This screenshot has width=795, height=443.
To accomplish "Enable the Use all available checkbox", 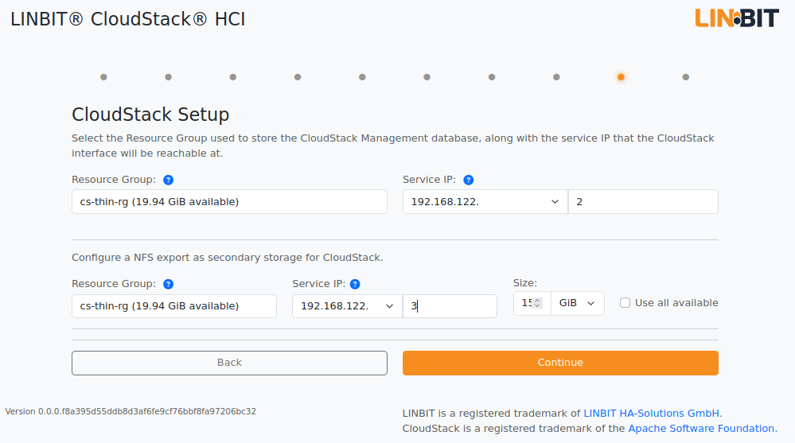I will pos(625,302).
